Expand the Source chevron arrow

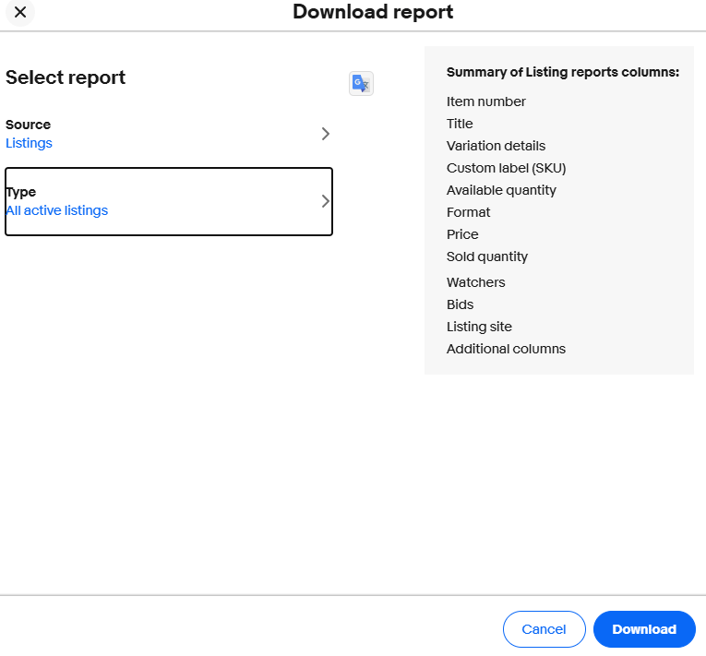coord(325,134)
